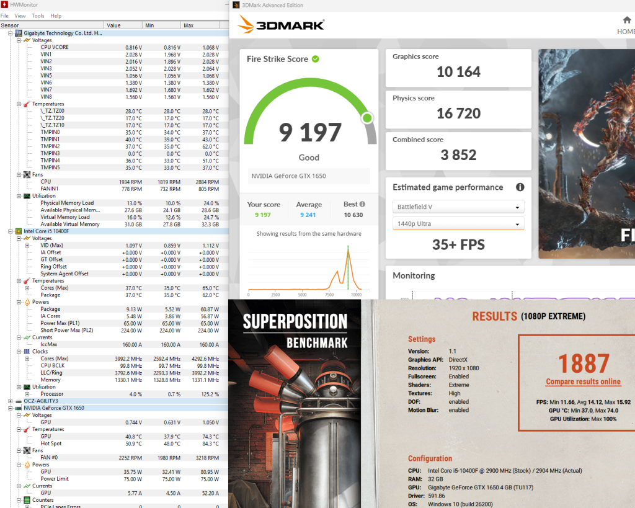Open the 1440p Ultra preset dropdown
The height and width of the screenshot is (508, 635).
click(x=458, y=224)
